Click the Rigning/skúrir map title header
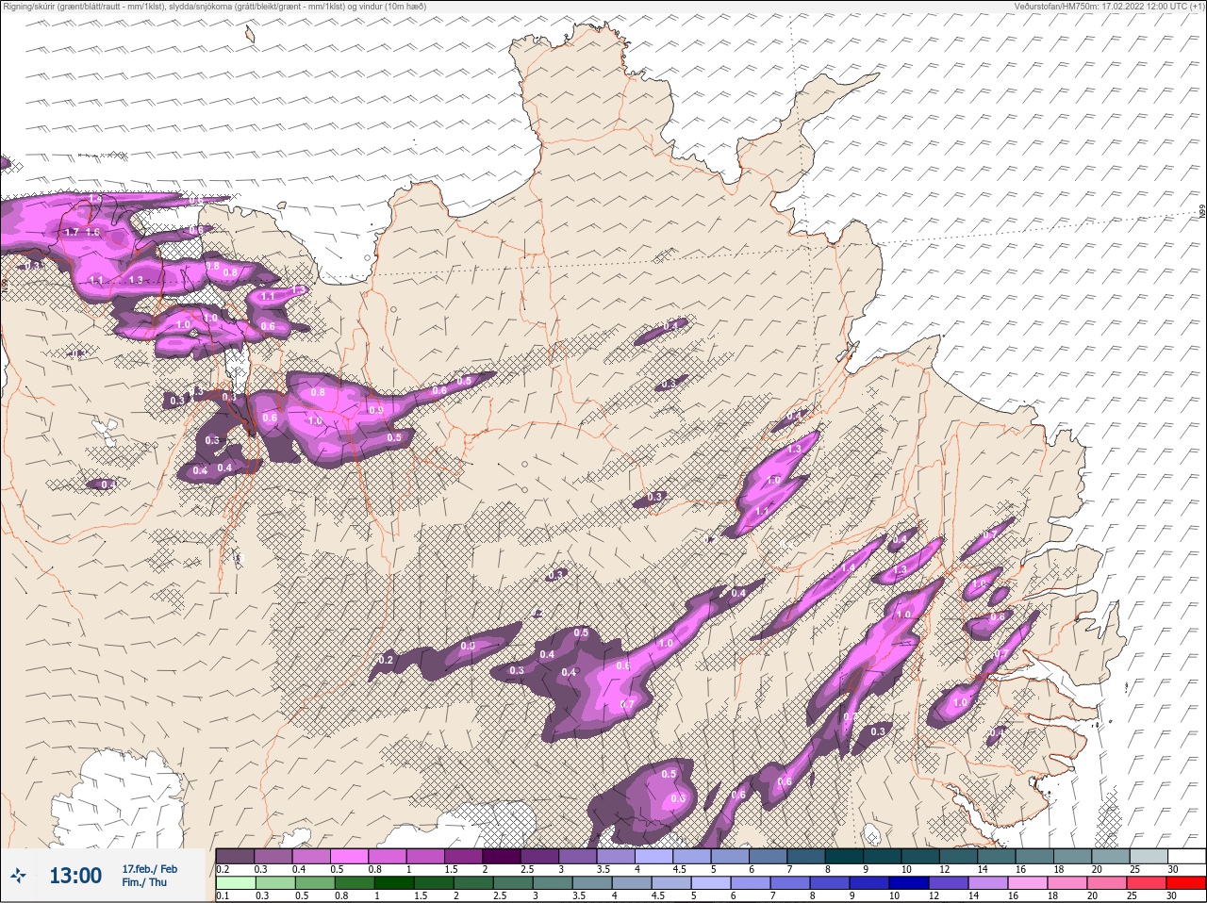Viewport: 1207px width, 903px height. point(215,7)
